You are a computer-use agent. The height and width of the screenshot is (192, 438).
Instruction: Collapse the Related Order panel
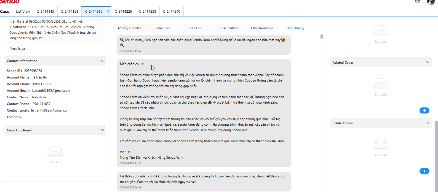coord(428,62)
